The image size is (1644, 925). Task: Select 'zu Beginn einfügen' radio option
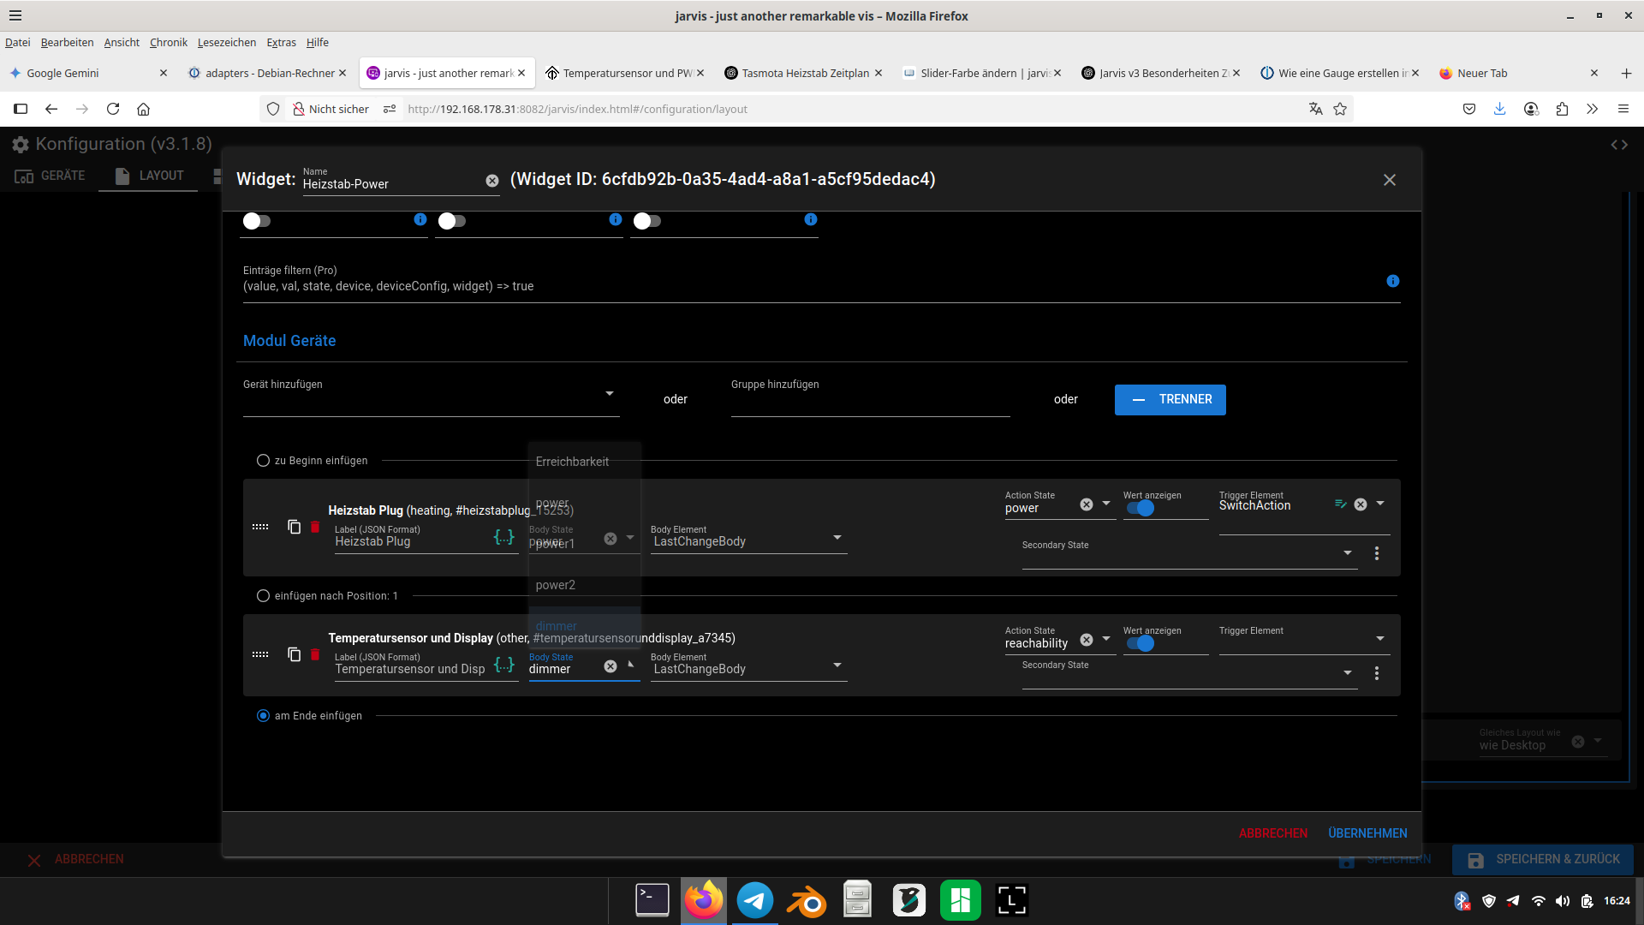tap(263, 461)
